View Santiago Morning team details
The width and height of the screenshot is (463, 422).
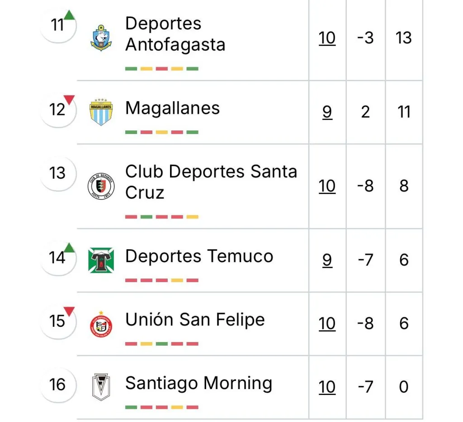point(198,383)
